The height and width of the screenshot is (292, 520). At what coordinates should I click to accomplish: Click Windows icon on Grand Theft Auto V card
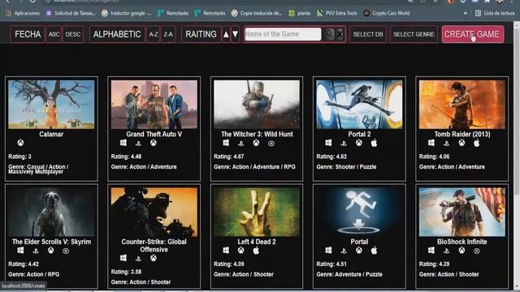coord(123,143)
